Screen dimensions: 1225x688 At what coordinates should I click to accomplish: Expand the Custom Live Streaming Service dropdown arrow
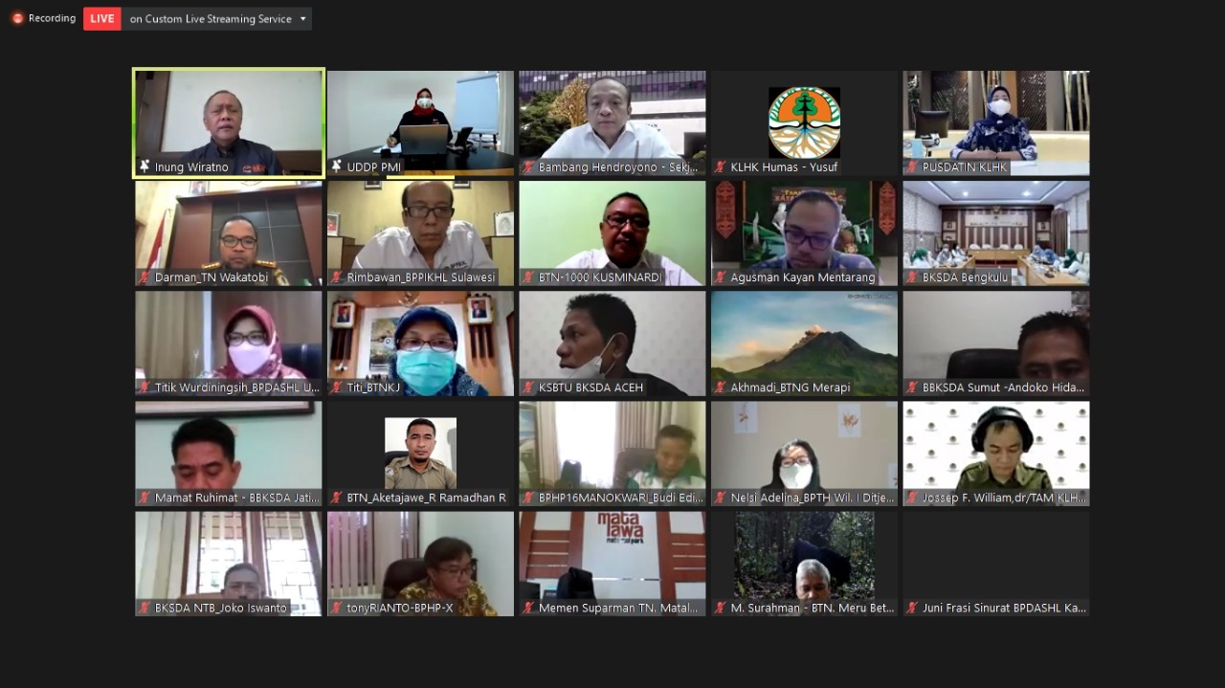point(303,19)
